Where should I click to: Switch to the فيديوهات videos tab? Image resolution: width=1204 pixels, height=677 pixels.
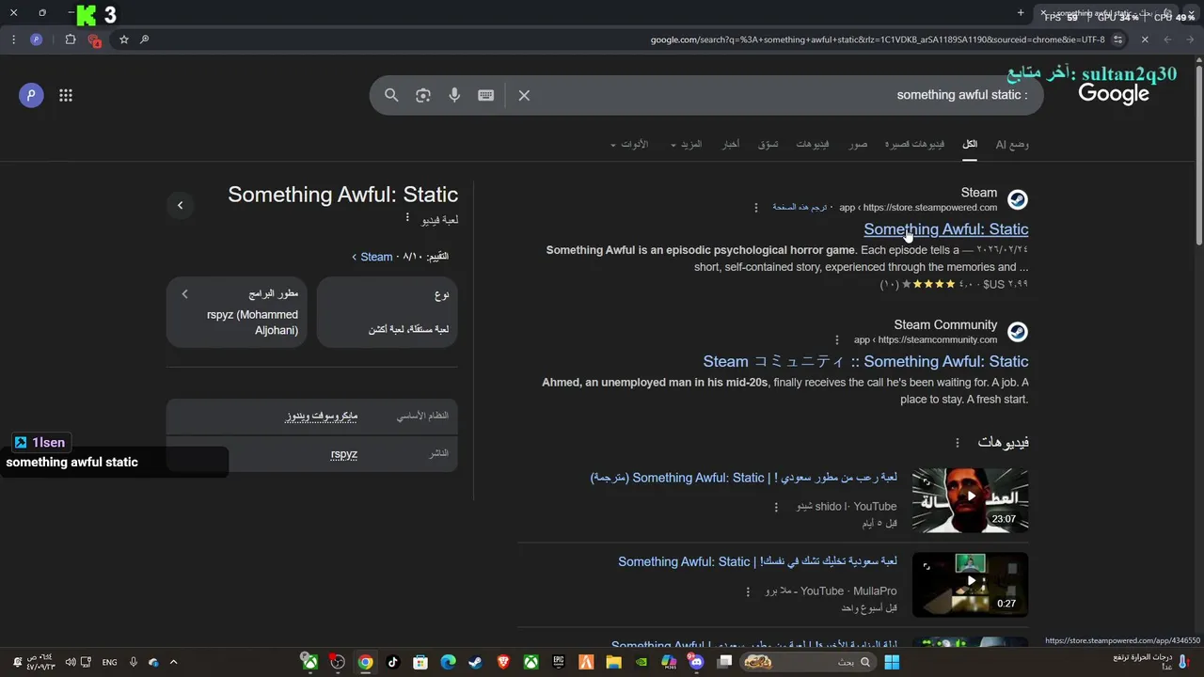pyautogui.click(x=813, y=144)
